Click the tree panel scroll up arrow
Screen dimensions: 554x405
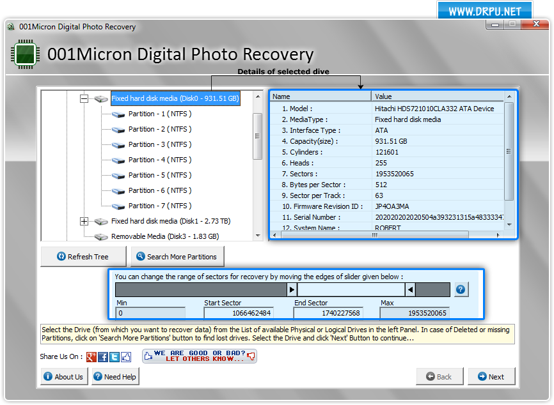(x=258, y=96)
